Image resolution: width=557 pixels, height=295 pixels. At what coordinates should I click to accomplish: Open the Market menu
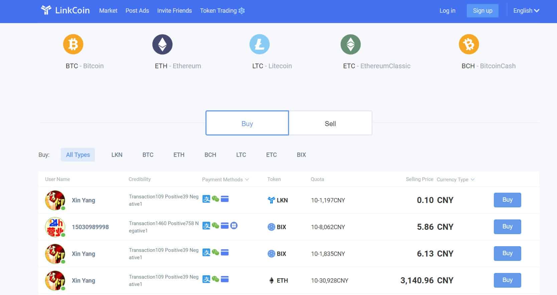pyautogui.click(x=108, y=11)
